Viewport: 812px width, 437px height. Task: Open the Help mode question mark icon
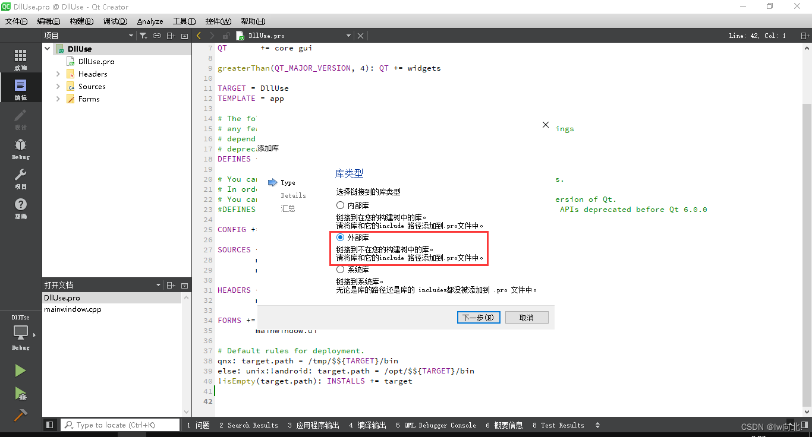coord(21,208)
